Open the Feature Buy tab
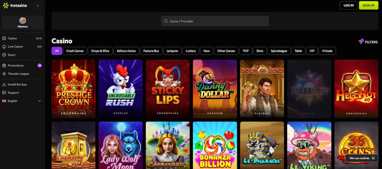Screen dimensions: 382x169 [x=151, y=51]
